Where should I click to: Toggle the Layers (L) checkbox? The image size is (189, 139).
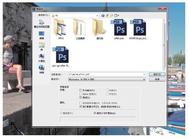[x=81, y=97]
